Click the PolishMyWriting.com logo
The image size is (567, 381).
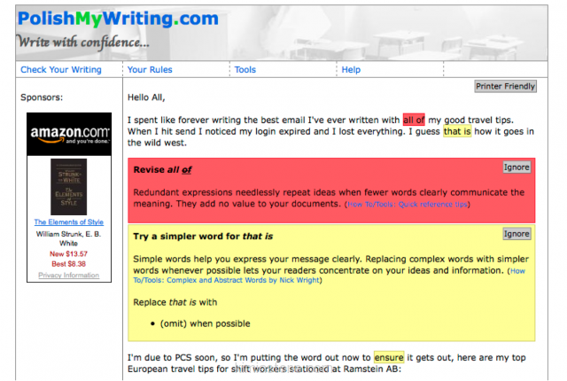click(117, 18)
